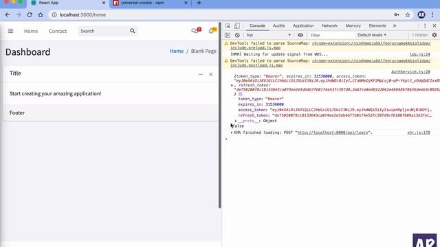Open the JavaScript context 'top' dropdown
Viewport: 440px width, 247px height.
point(269,35)
